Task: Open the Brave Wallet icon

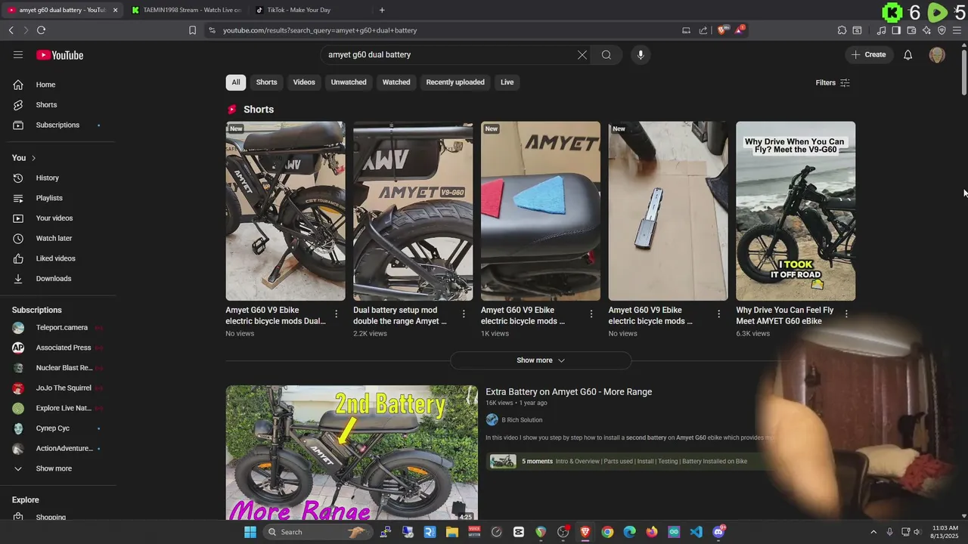Action: [x=911, y=30]
